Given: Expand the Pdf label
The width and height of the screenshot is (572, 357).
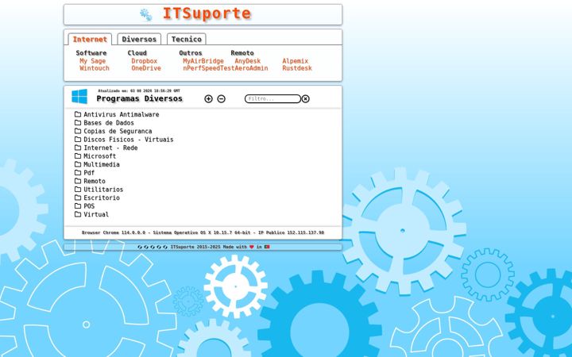Looking at the screenshot, I should pyautogui.click(x=89, y=173).
